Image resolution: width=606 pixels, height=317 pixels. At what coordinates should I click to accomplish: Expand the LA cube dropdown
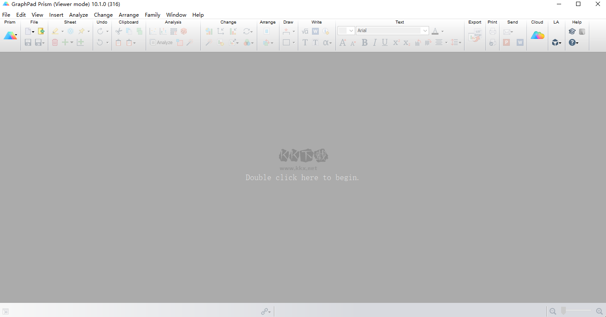[556, 42]
